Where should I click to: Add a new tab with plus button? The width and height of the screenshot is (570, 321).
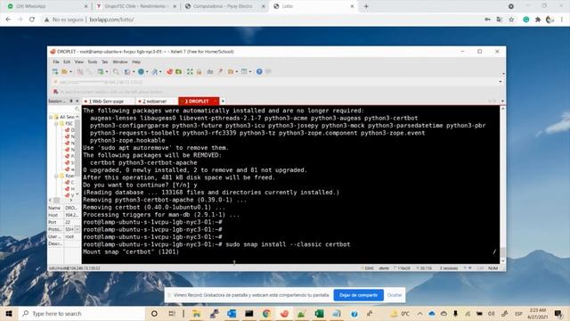[223, 101]
